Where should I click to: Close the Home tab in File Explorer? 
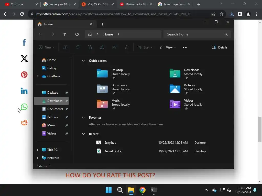[x=91, y=24]
